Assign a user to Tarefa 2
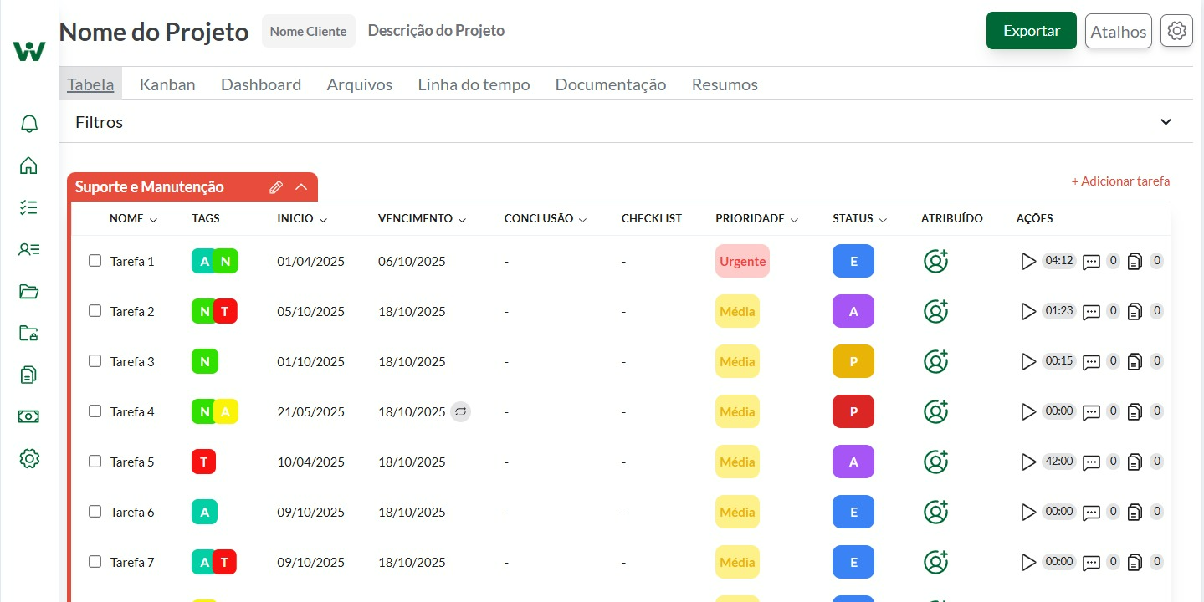Viewport: 1204px width, 602px height. pos(935,311)
